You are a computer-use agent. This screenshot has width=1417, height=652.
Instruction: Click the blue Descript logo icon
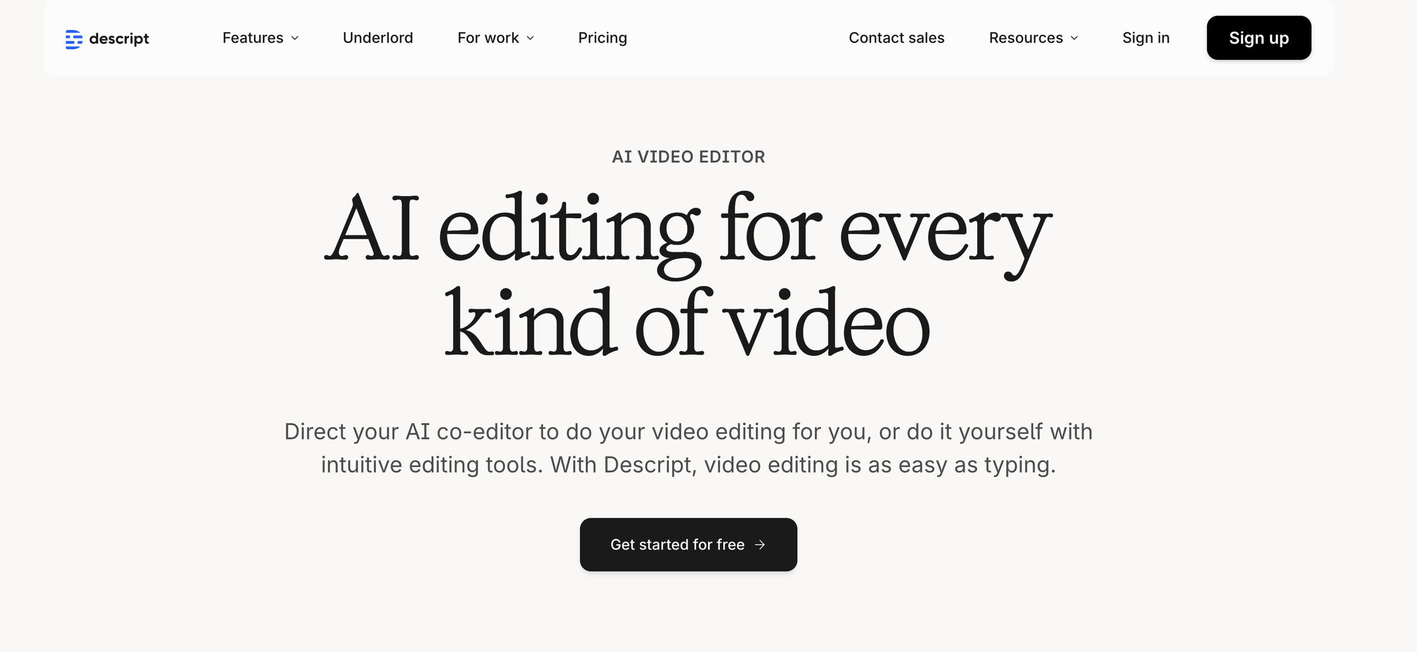[x=74, y=39]
